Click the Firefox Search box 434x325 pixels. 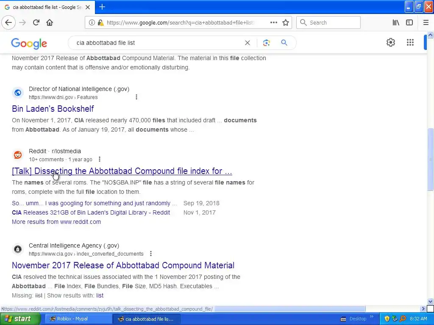point(328,22)
